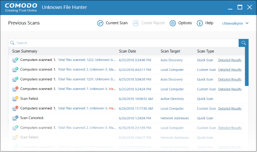Open Detailed Results for 6/26/2018 2:21:59 PM scan
The height and width of the screenshot is (152, 257).
pyautogui.click(x=230, y=128)
